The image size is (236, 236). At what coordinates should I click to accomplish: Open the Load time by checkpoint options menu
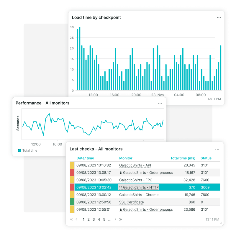click(x=219, y=17)
